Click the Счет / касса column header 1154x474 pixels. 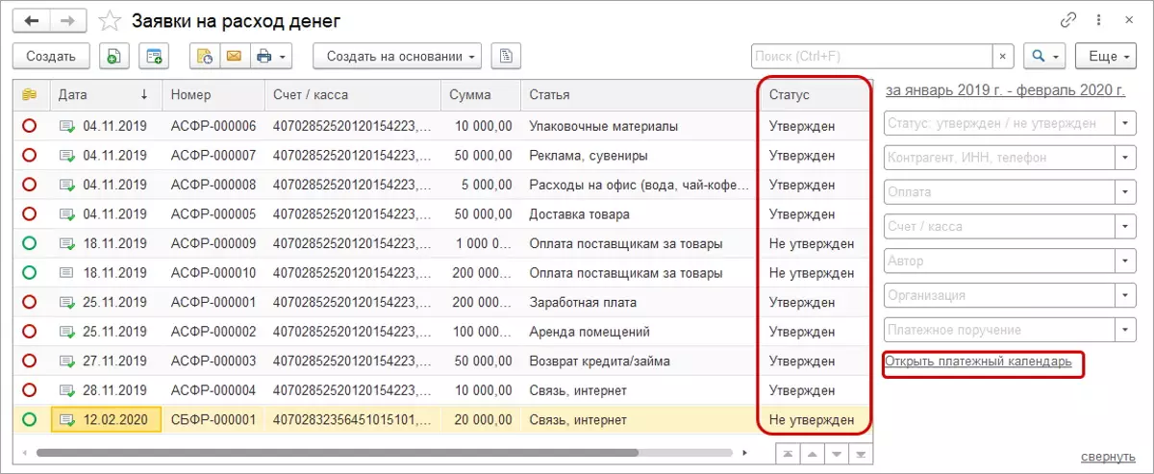pos(352,95)
